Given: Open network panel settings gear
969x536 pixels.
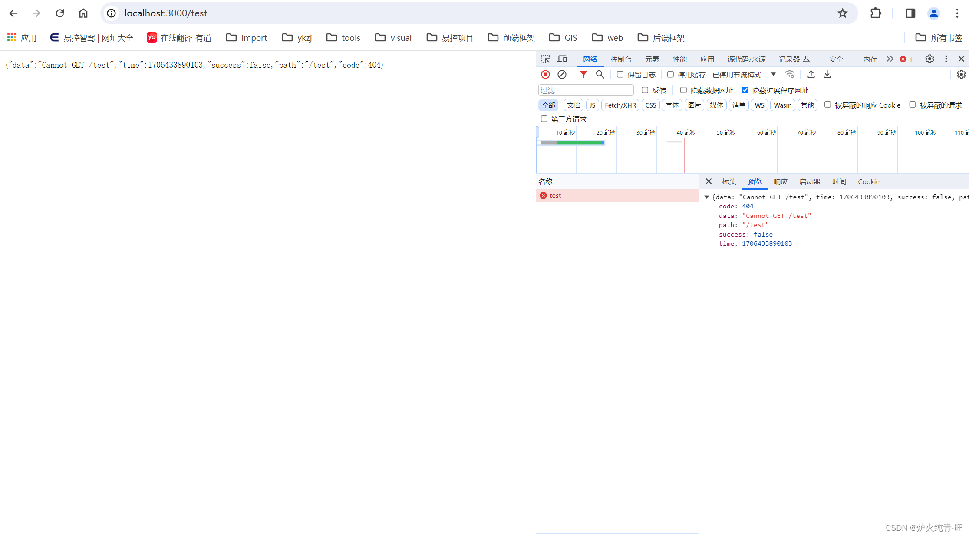Looking at the screenshot, I should point(961,75).
